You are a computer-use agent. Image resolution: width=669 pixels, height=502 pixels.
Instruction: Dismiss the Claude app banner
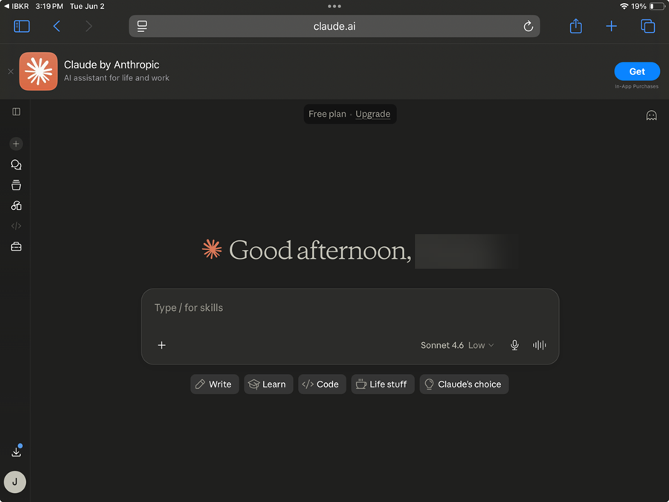[10, 71]
